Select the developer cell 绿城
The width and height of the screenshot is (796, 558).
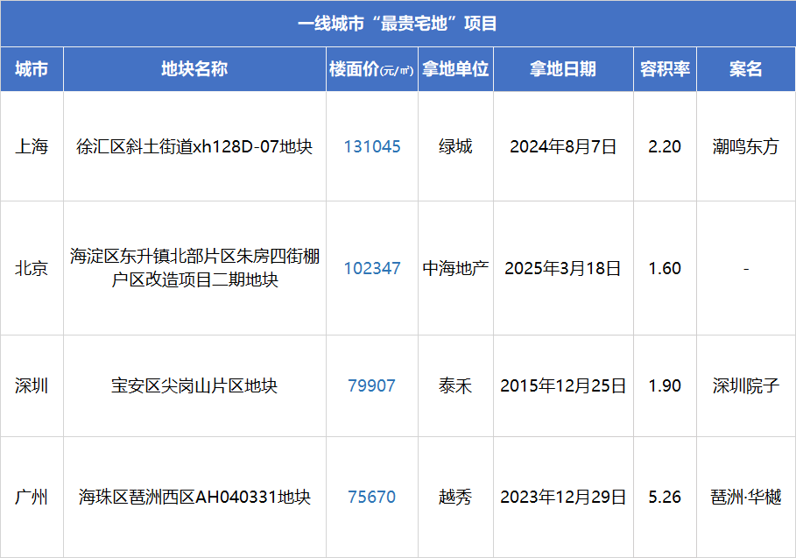coord(455,146)
